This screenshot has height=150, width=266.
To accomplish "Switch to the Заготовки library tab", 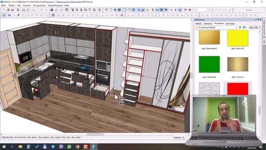I will click(x=230, y=24).
